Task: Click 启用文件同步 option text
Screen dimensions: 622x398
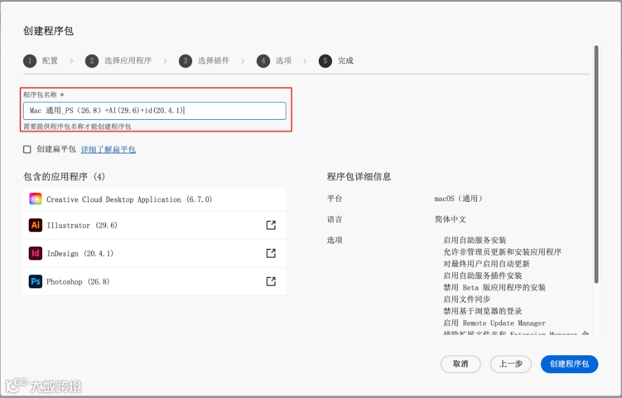Action: coord(466,299)
